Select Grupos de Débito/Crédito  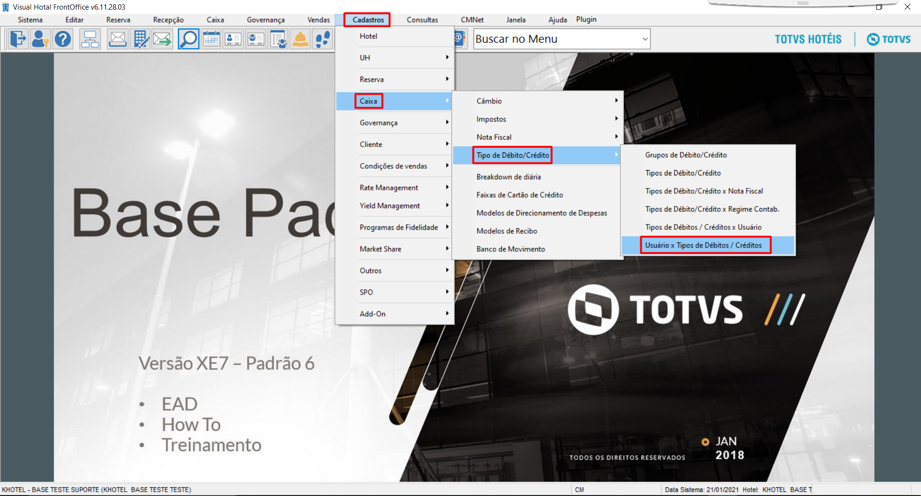pyautogui.click(x=708, y=155)
